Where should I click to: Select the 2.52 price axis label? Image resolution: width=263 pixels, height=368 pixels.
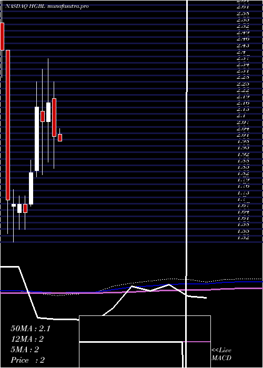(243, 26)
